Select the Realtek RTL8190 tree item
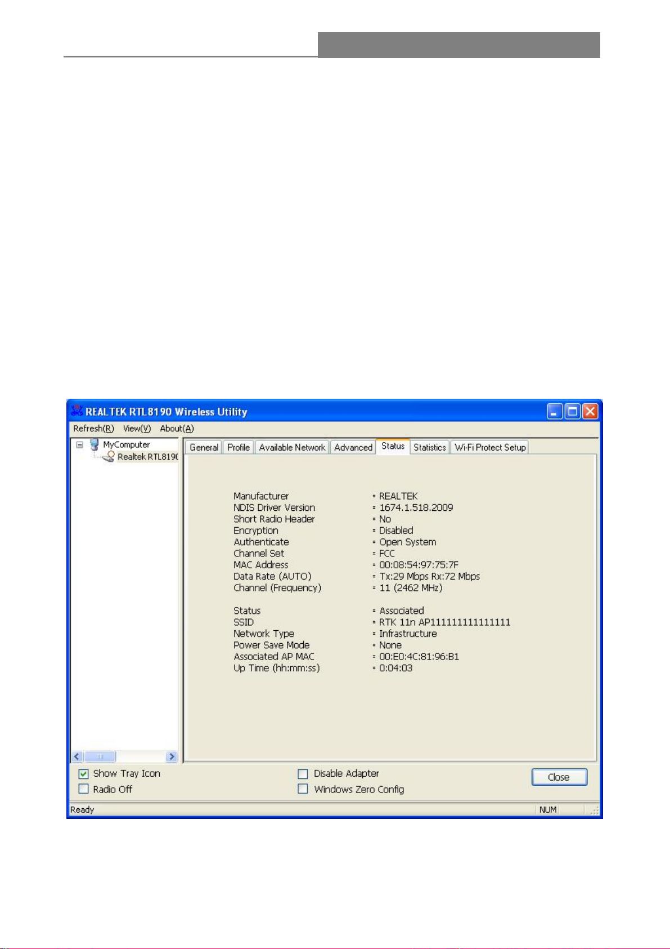The height and width of the screenshot is (949, 670). pyautogui.click(x=147, y=457)
